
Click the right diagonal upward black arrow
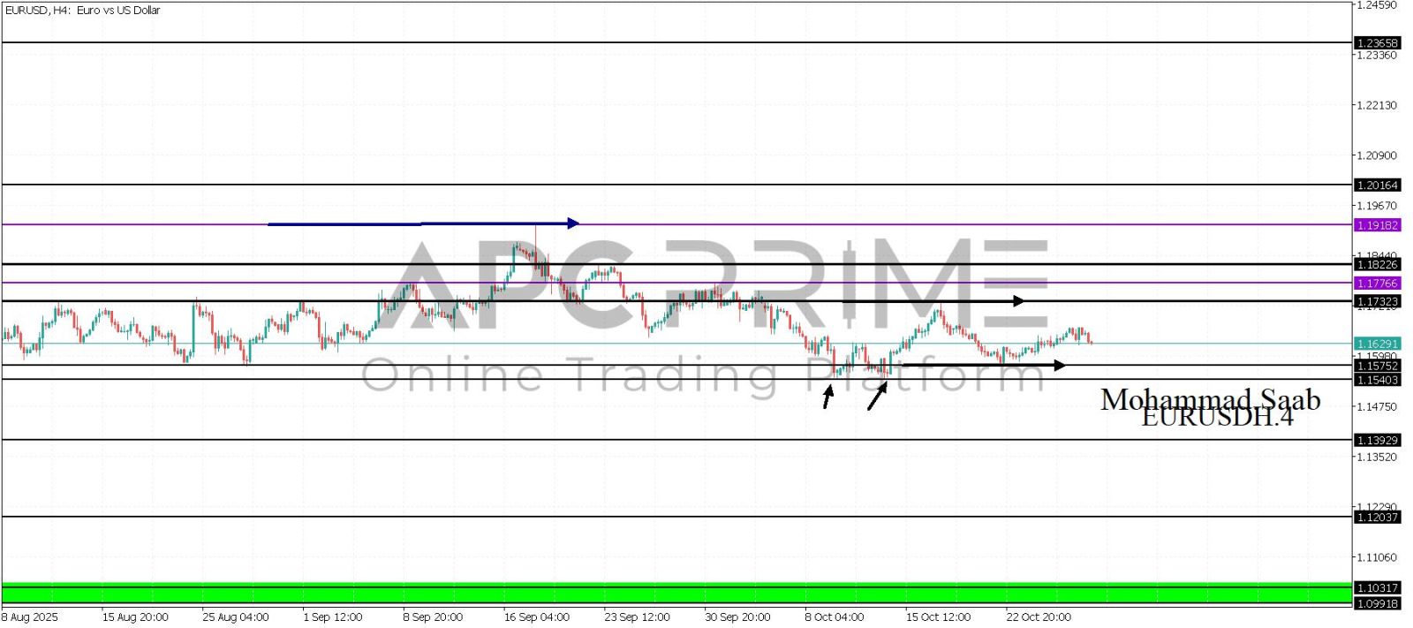(x=876, y=397)
